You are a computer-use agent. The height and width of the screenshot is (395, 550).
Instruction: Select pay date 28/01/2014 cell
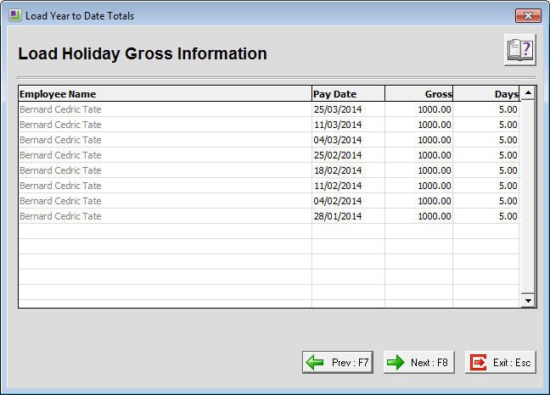(x=348, y=216)
